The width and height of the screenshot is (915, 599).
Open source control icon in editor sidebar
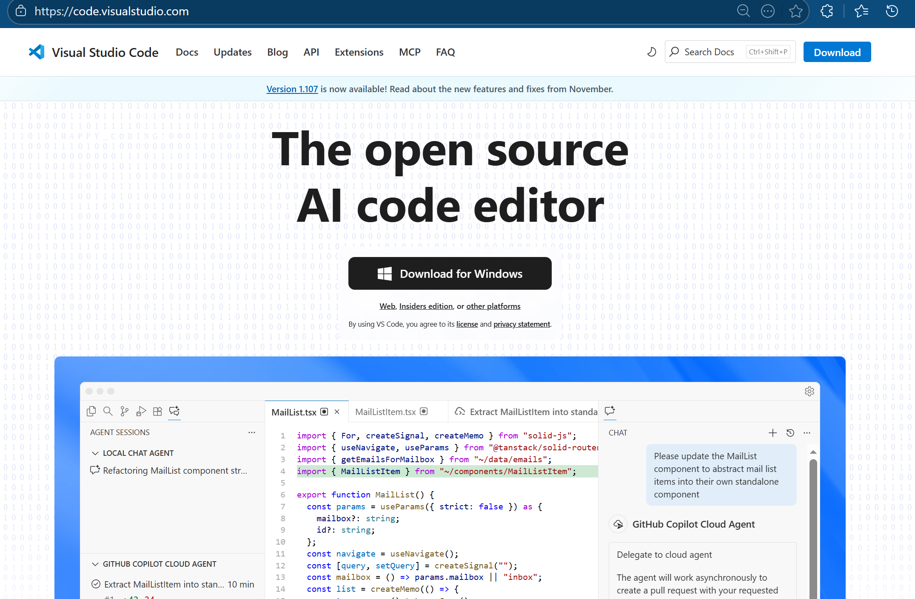tap(124, 411)
